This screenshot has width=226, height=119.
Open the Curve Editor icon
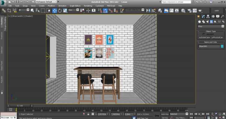point(171,10)
